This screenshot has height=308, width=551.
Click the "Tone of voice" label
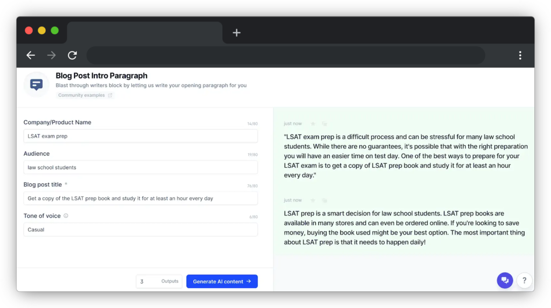(x=42, y=216)
